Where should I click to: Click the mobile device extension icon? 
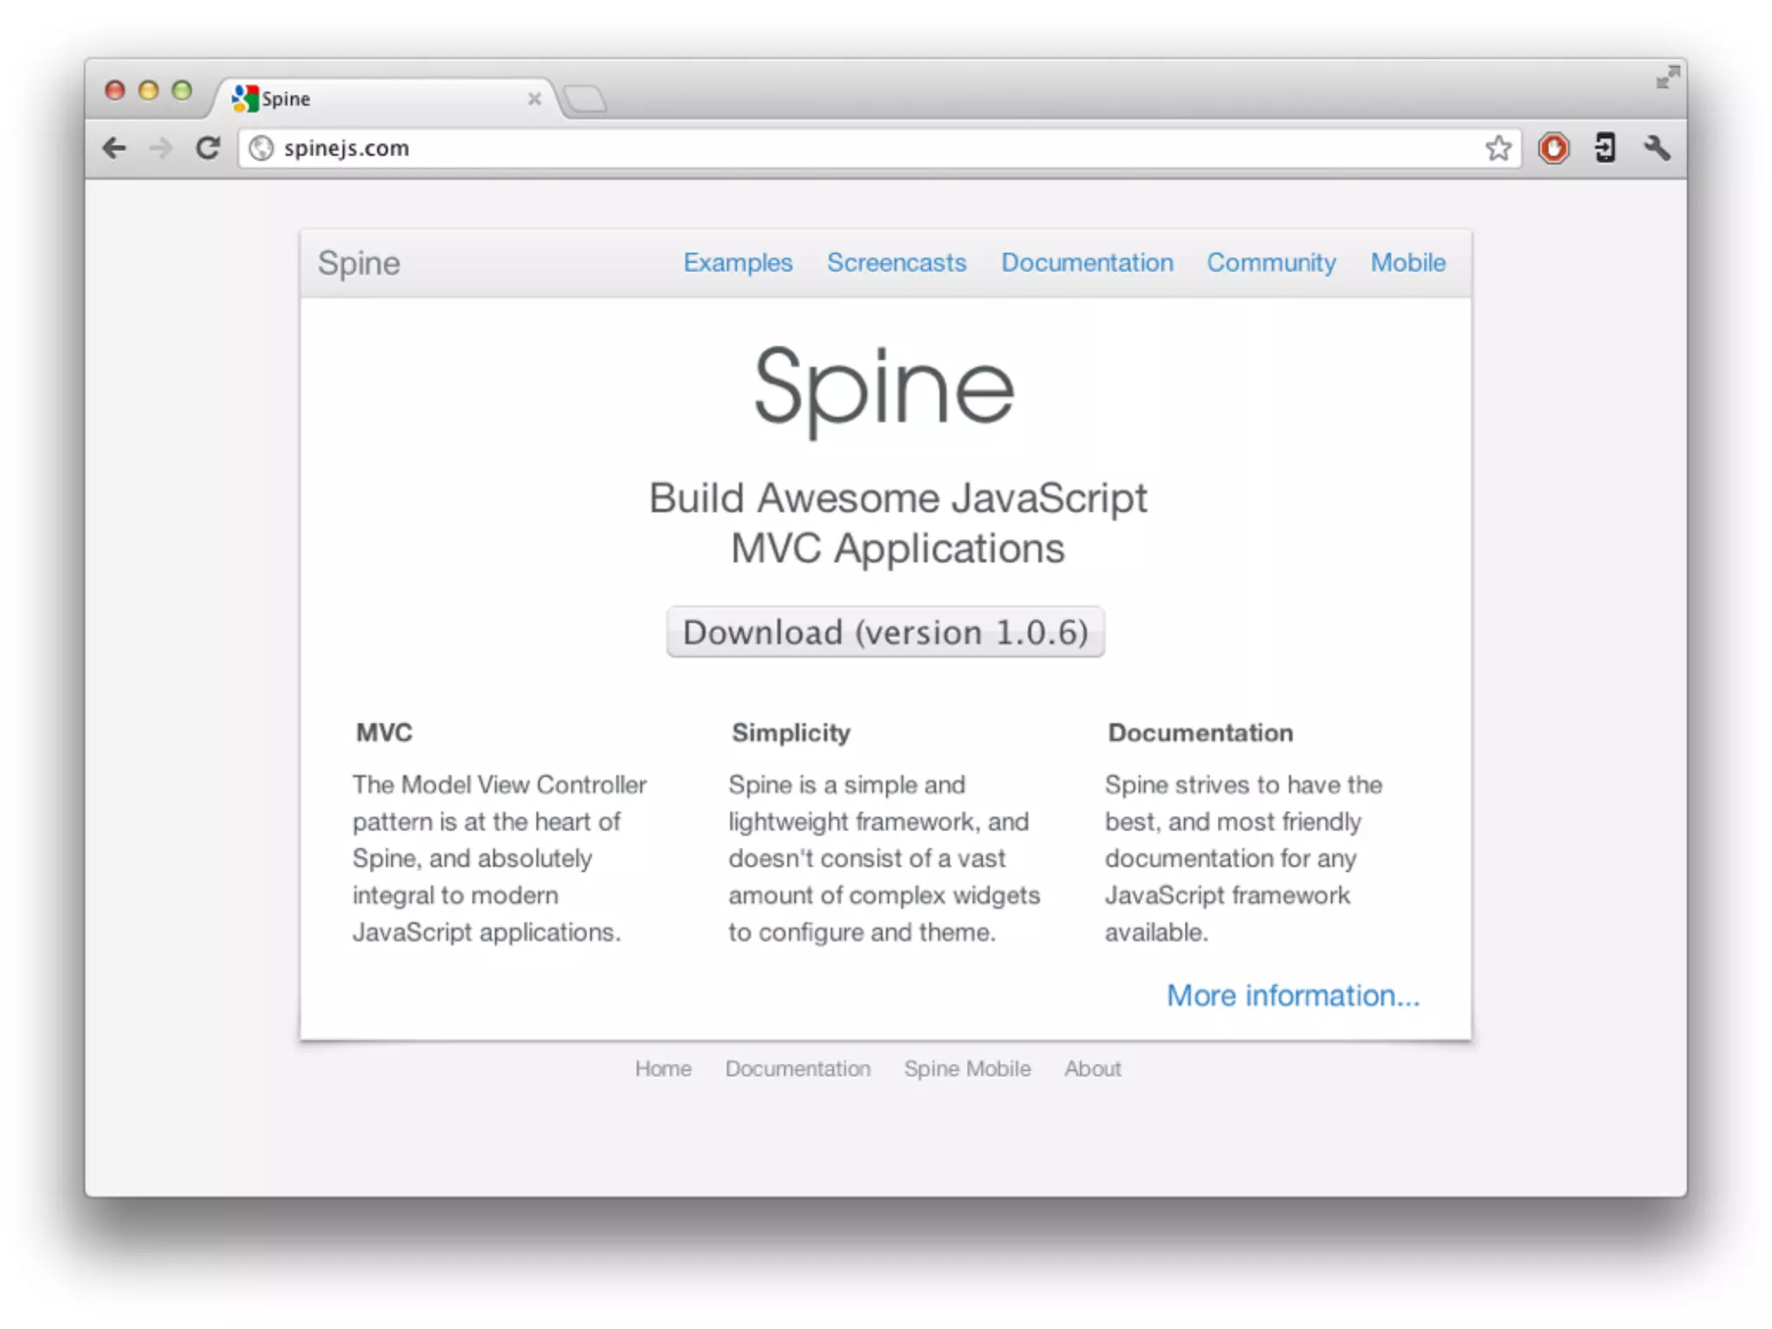pos(1605,148)
